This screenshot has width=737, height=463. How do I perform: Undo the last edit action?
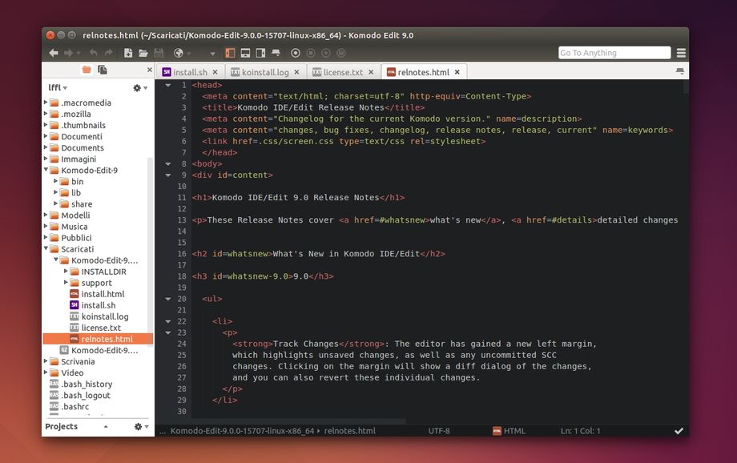[x=93, y=53]
